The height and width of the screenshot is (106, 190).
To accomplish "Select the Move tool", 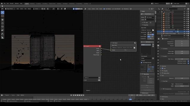I will (x=2, y=23).
